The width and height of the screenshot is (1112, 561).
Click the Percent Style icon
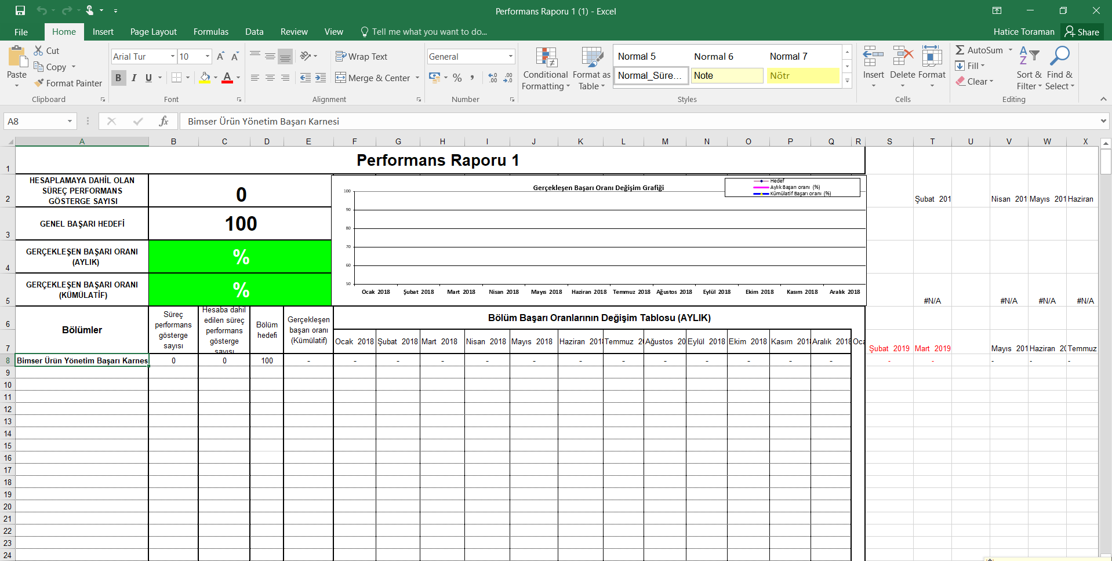(x=457, y=78)
